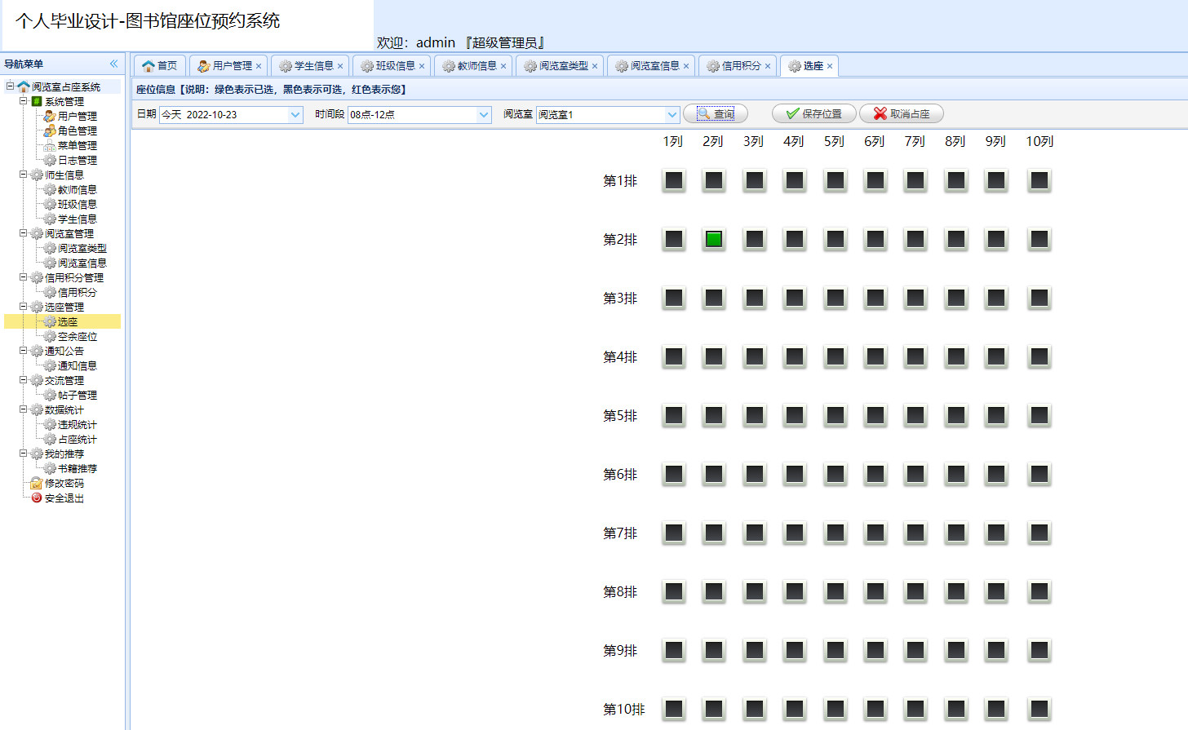Open 教师信息 in the navigation tree

pos(78,189)
